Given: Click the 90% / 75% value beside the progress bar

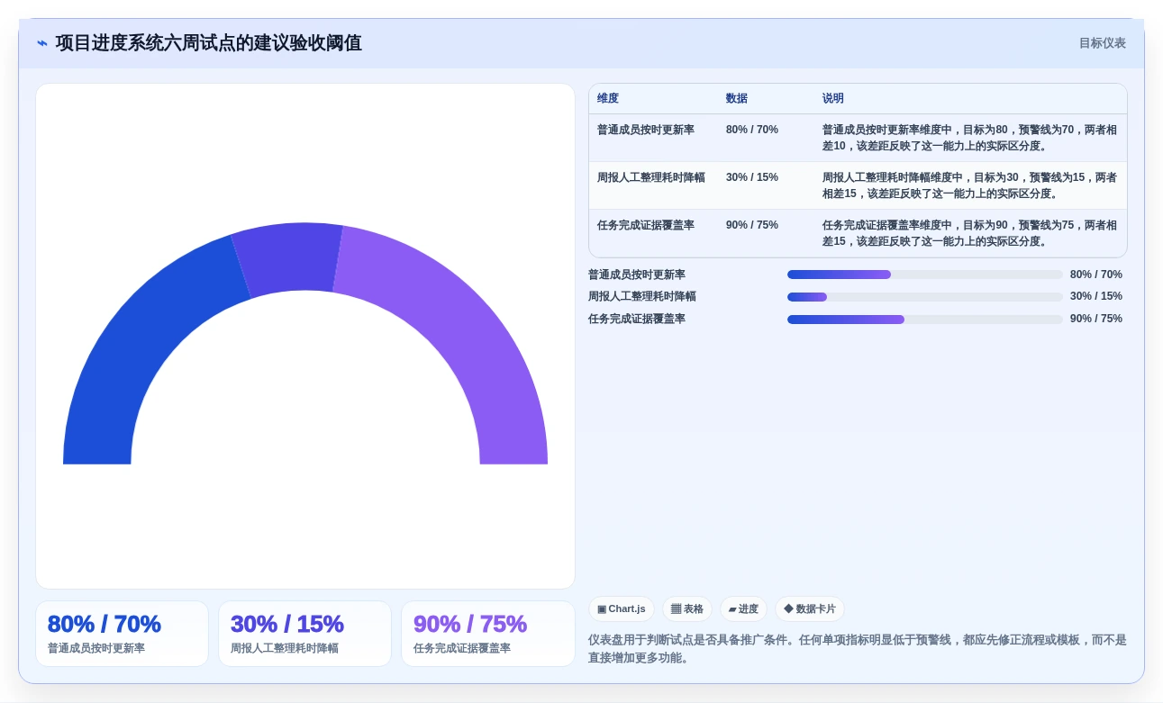Looking at the screenshot, I should (x=1096, y=319).
